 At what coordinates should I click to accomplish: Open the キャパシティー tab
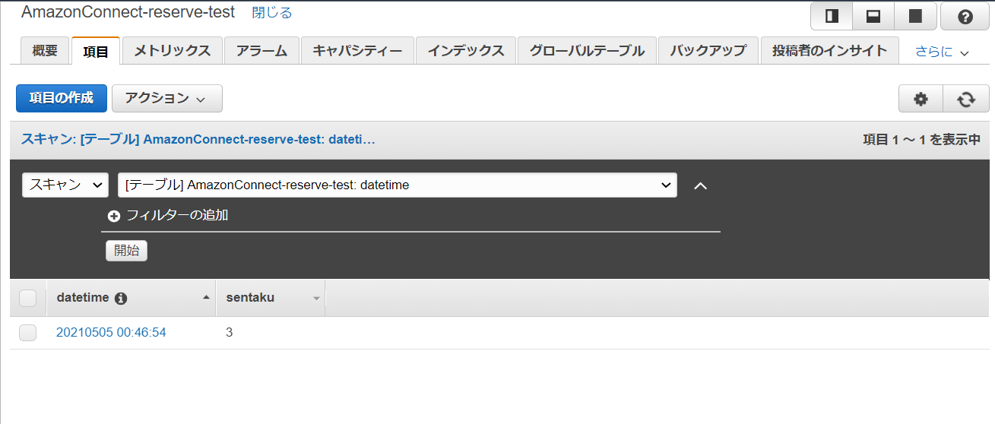tap(358, 51)
